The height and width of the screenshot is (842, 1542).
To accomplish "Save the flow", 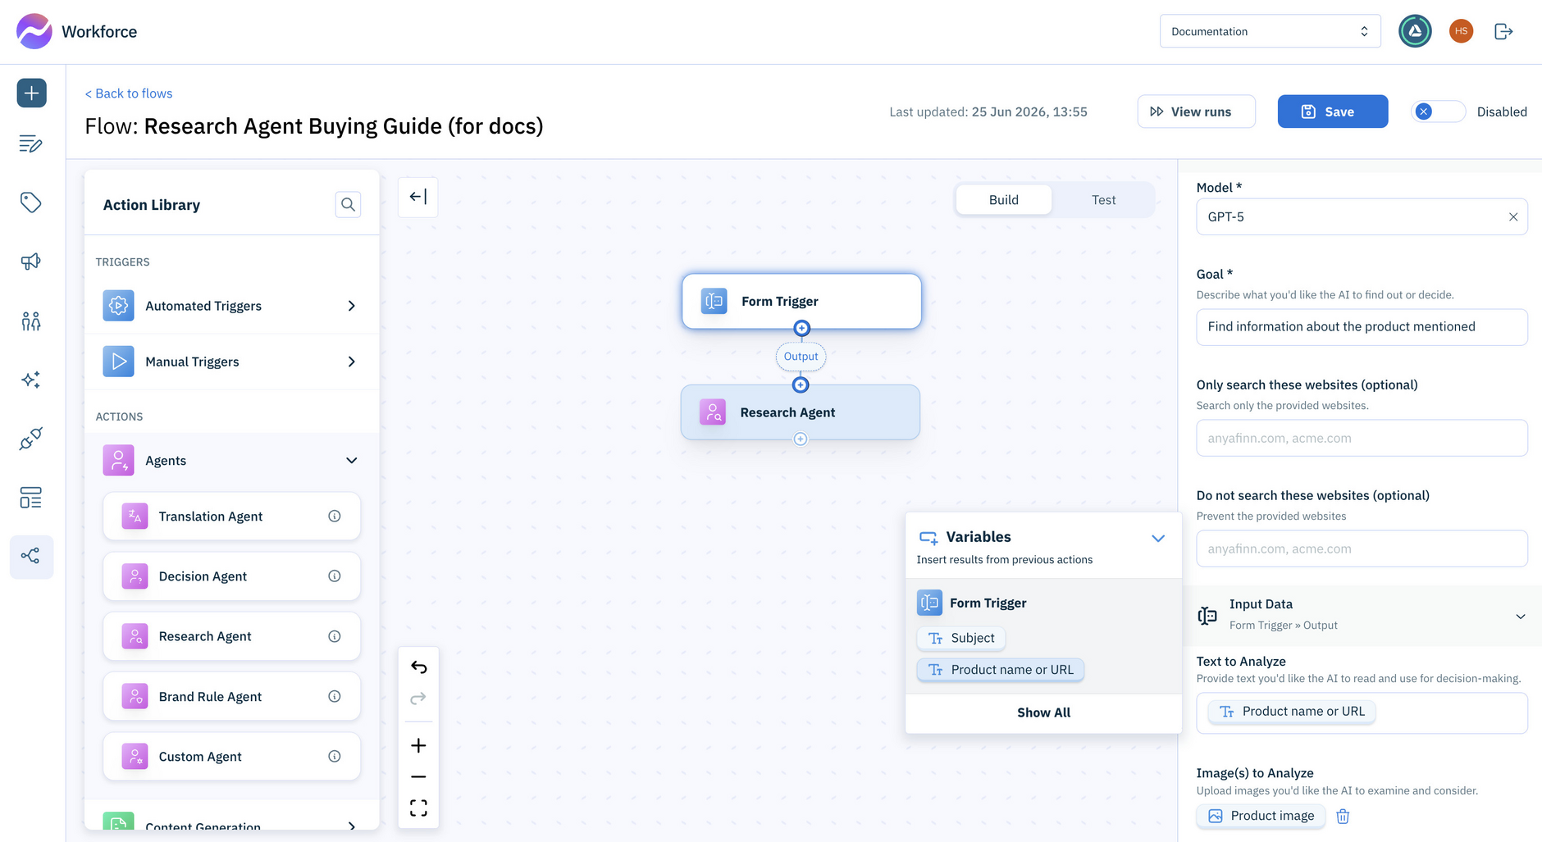I will (x=1332, y=112).
